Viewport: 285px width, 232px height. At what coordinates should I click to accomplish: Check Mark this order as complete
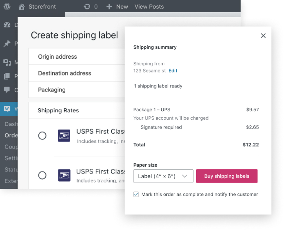tap(136, 194)
